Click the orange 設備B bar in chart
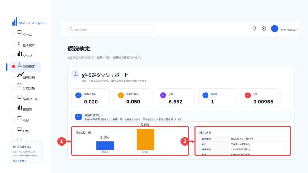Screen dimensions: 308x173 point(145,139)
